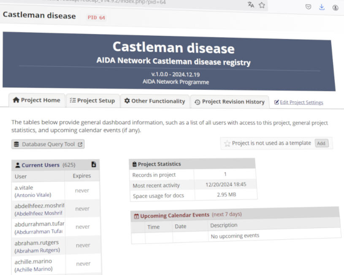Click the Upcoming Calendar Events heading link
The image size is (344, 275).
pos(175,215)
